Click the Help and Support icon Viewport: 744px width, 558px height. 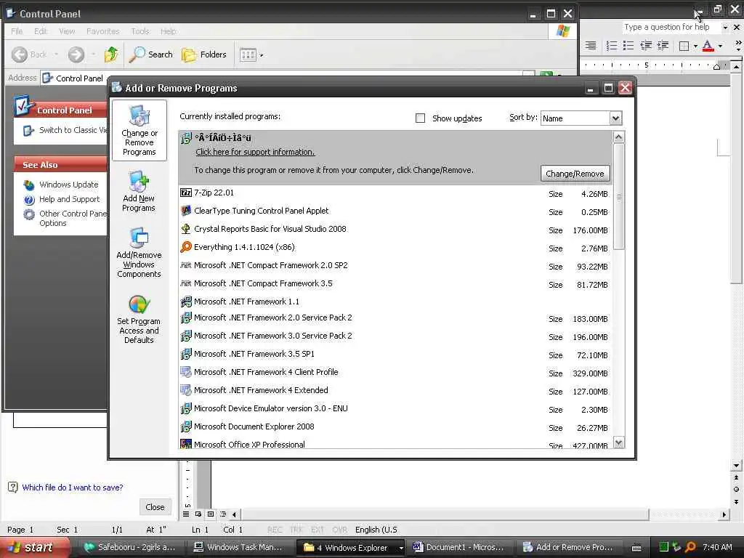coord(29,200)
